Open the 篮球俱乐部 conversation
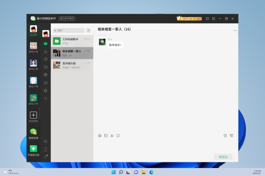 click(x=72, y=65)
